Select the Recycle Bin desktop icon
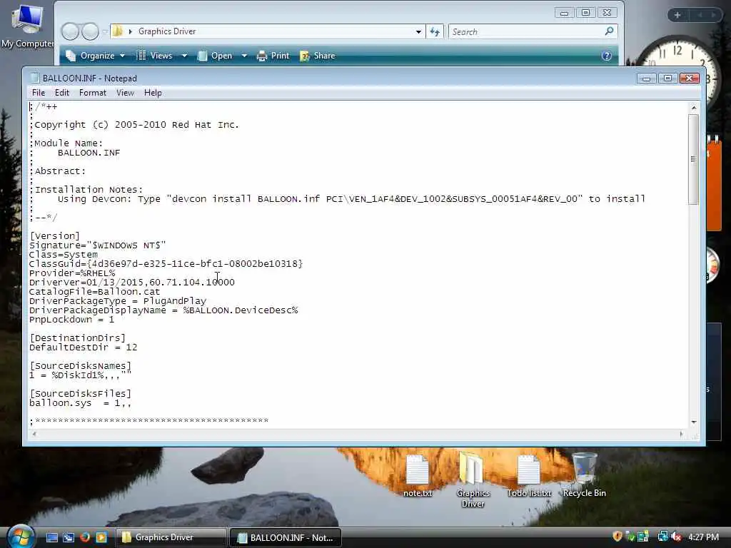The height and width of the screenshot is (548, 731). 584,475
